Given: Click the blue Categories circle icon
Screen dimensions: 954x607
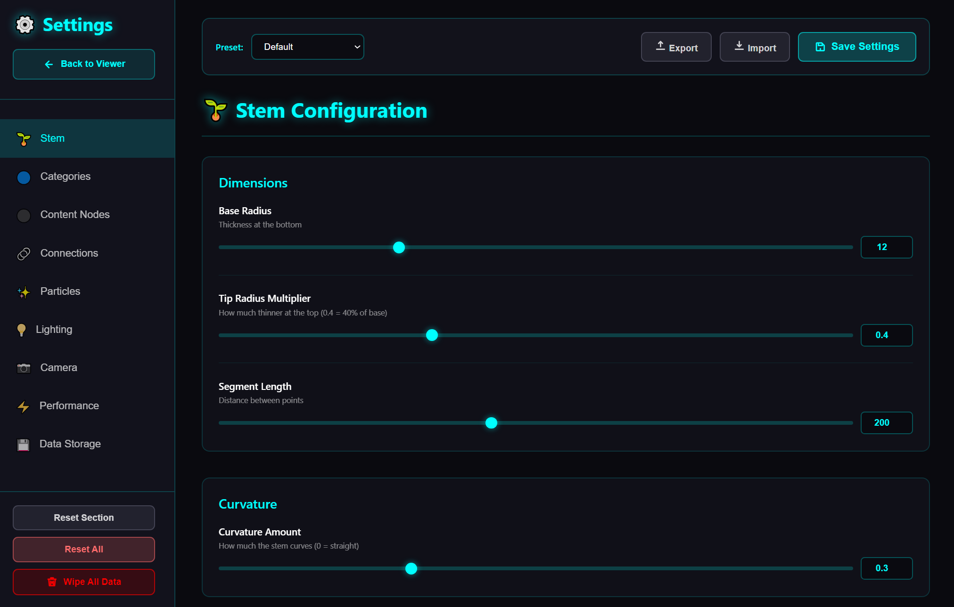Looking at the screenshot, I should click(x=24, y=178).
